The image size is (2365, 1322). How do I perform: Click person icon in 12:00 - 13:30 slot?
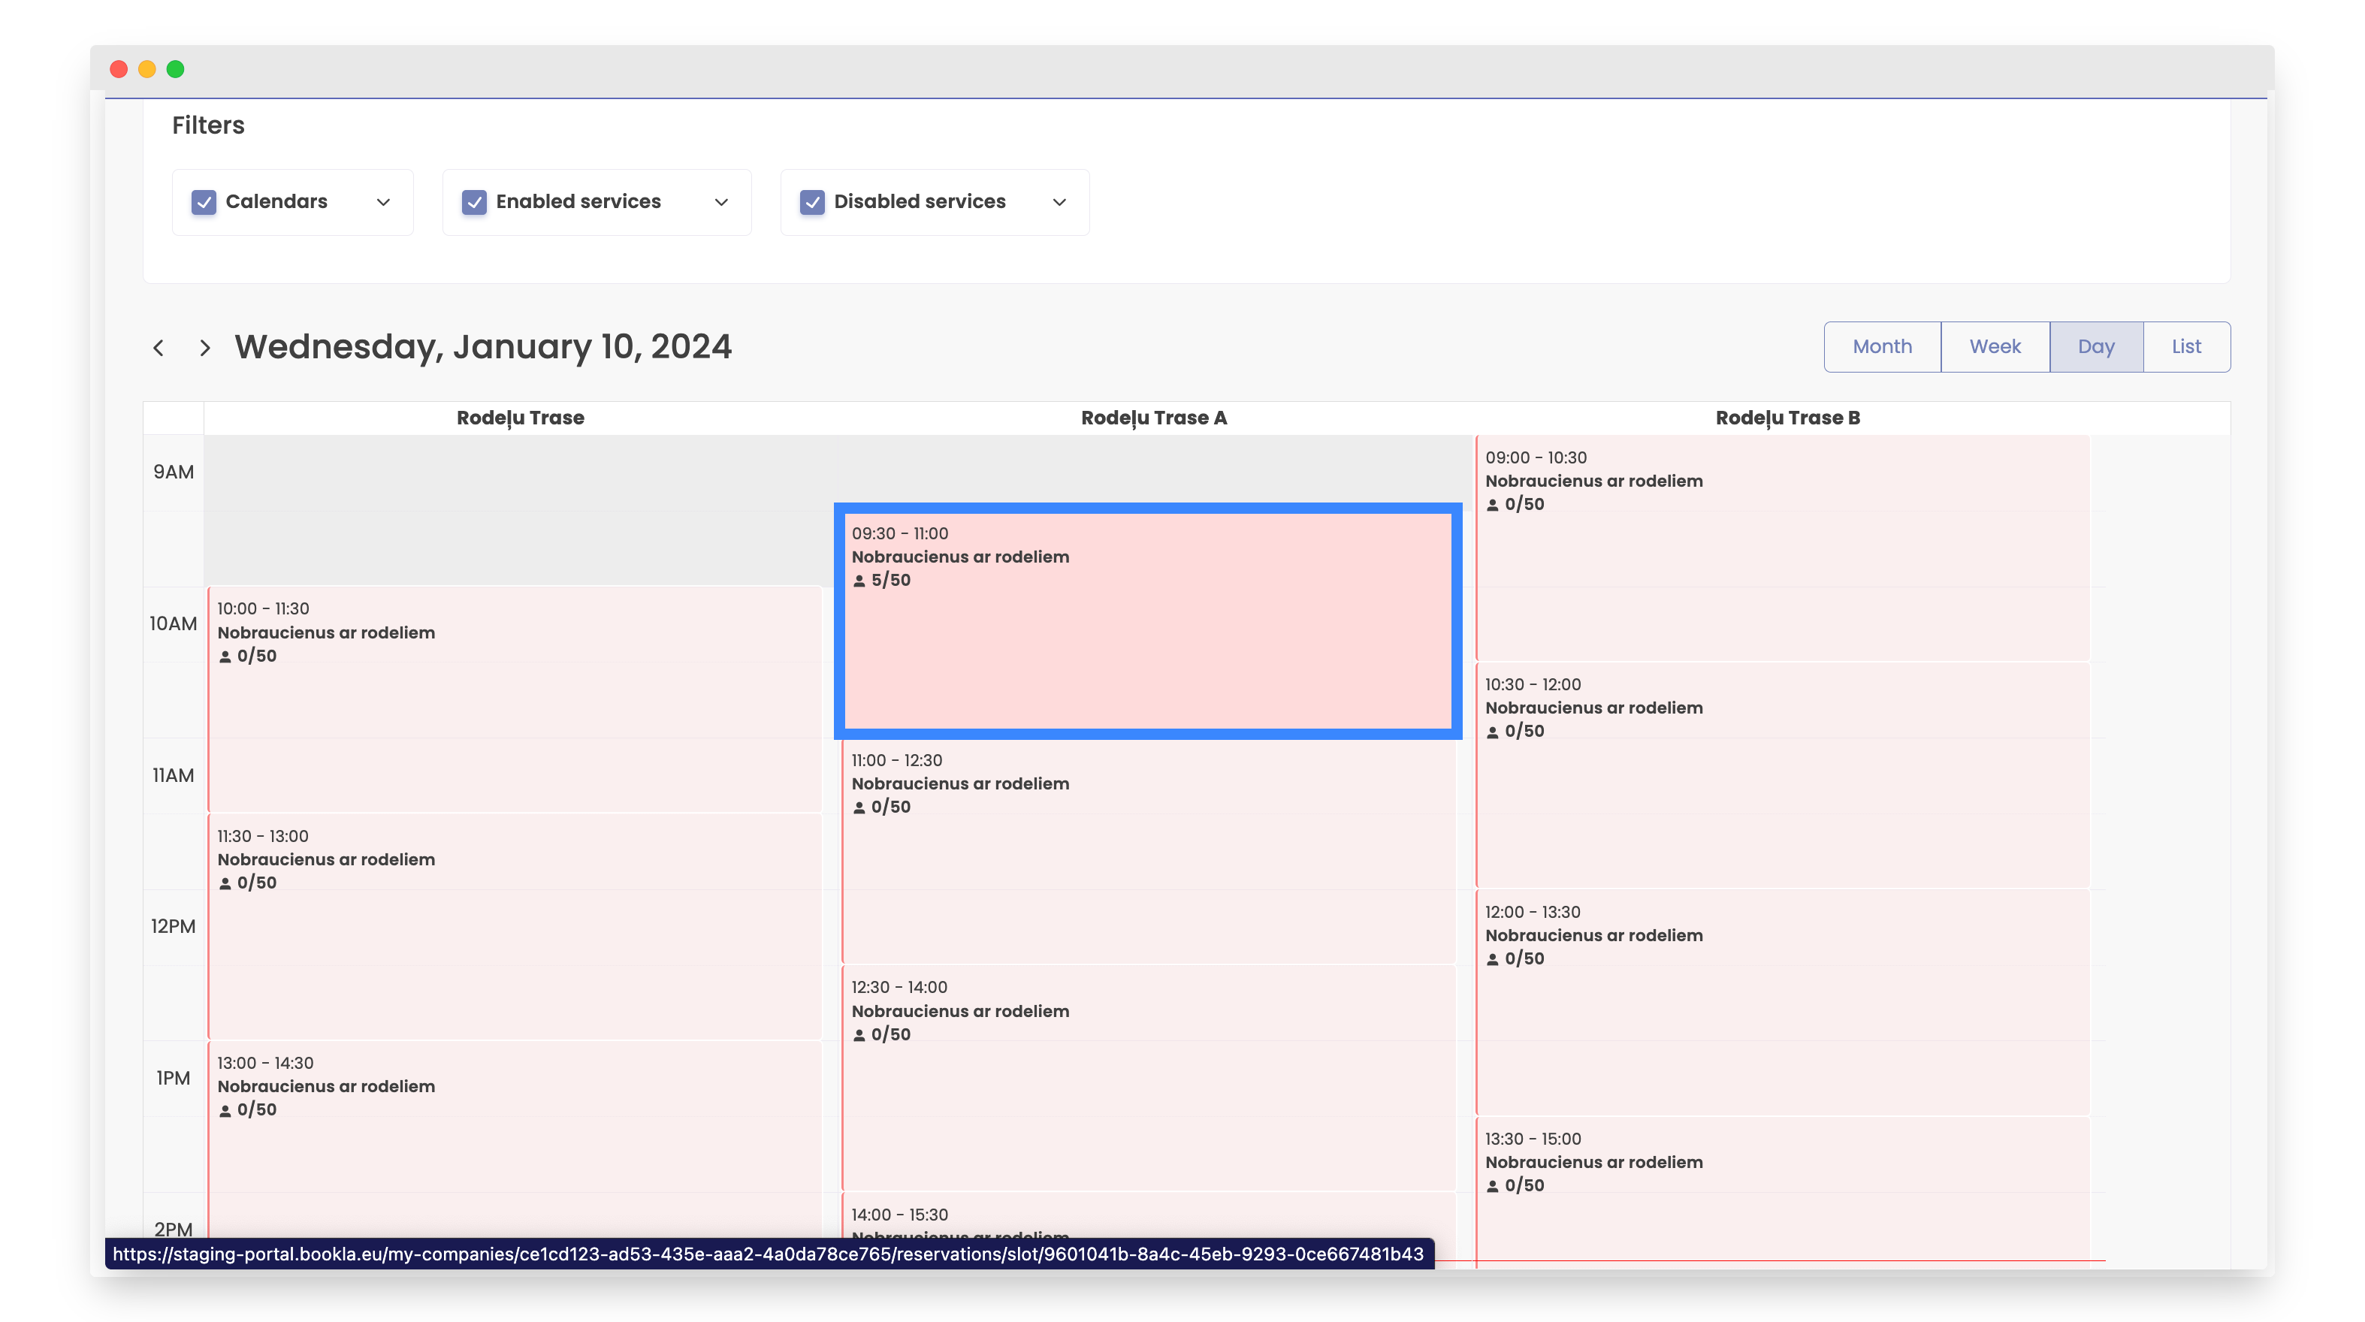pos(1493,959)
